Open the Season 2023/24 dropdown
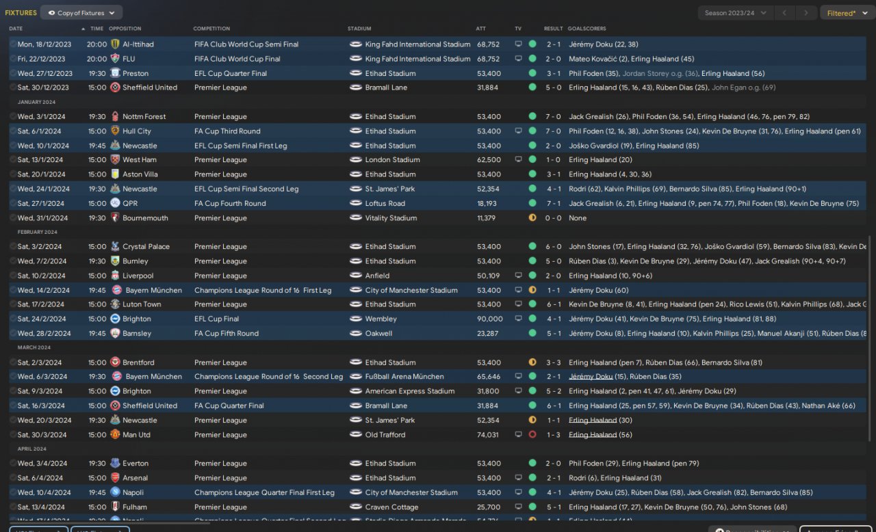Screen dimensions: 876x532 click(736, 13)
